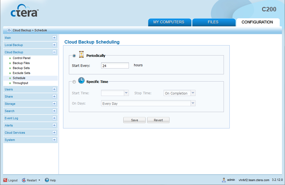Viewport: 285px width, 185px height.
Task: Click the Restart icon in the footer
Action: tap(24, 180)
